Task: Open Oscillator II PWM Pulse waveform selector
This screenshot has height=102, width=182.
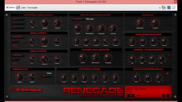Action: [18, 37]
